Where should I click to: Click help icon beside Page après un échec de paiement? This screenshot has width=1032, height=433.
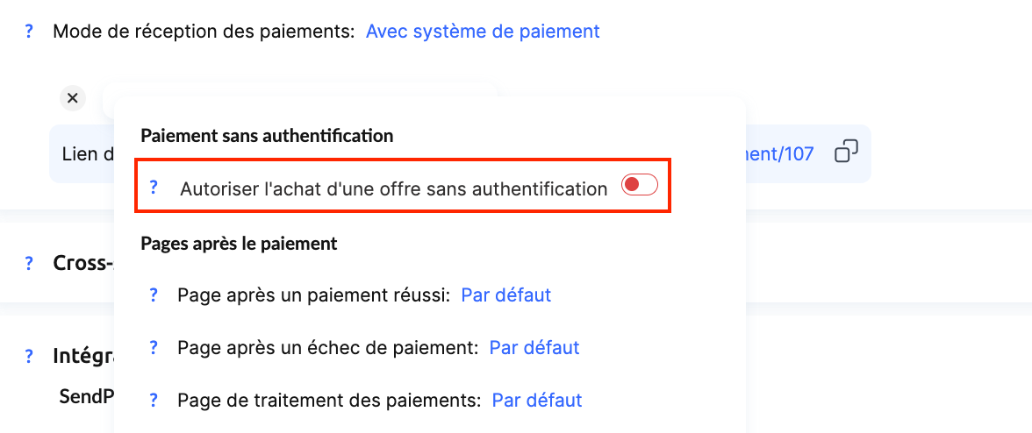point(154,348)
